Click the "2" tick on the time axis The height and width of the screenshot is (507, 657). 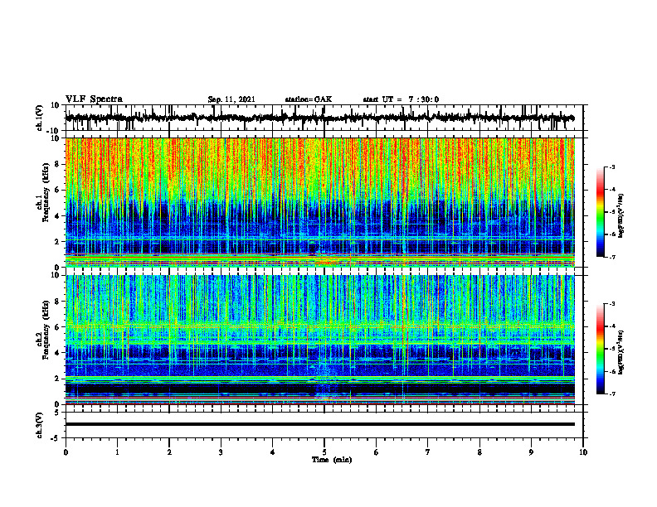(169, 452)
